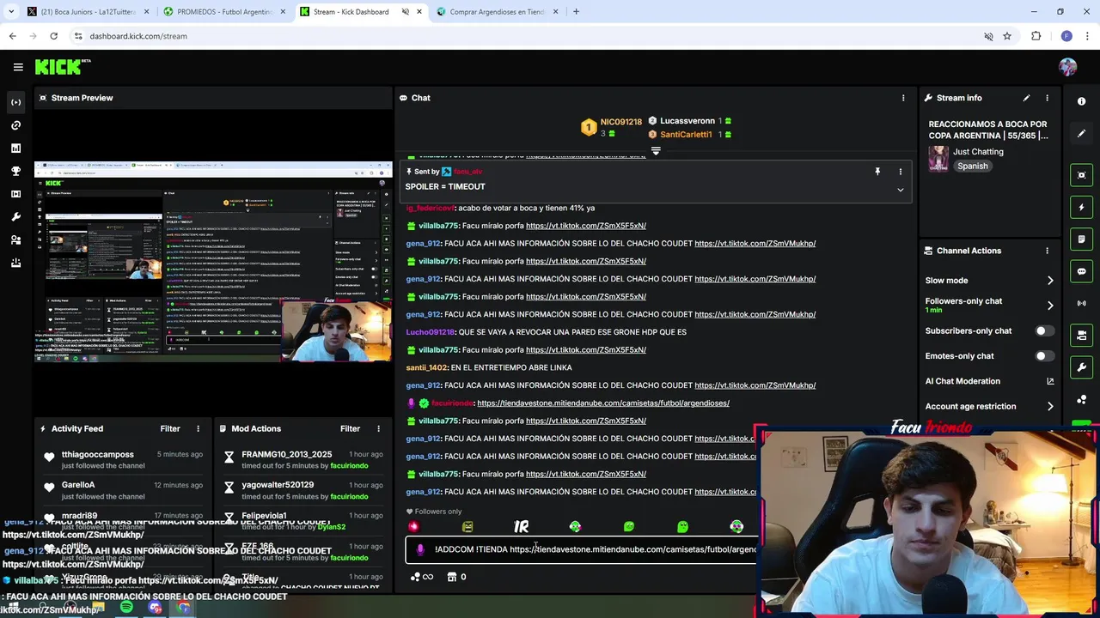Open TikTok link in santii_1402's following gena_912 message
Image resolution: width=1100 pixels, height=618 pixels.
coord(755,385)
